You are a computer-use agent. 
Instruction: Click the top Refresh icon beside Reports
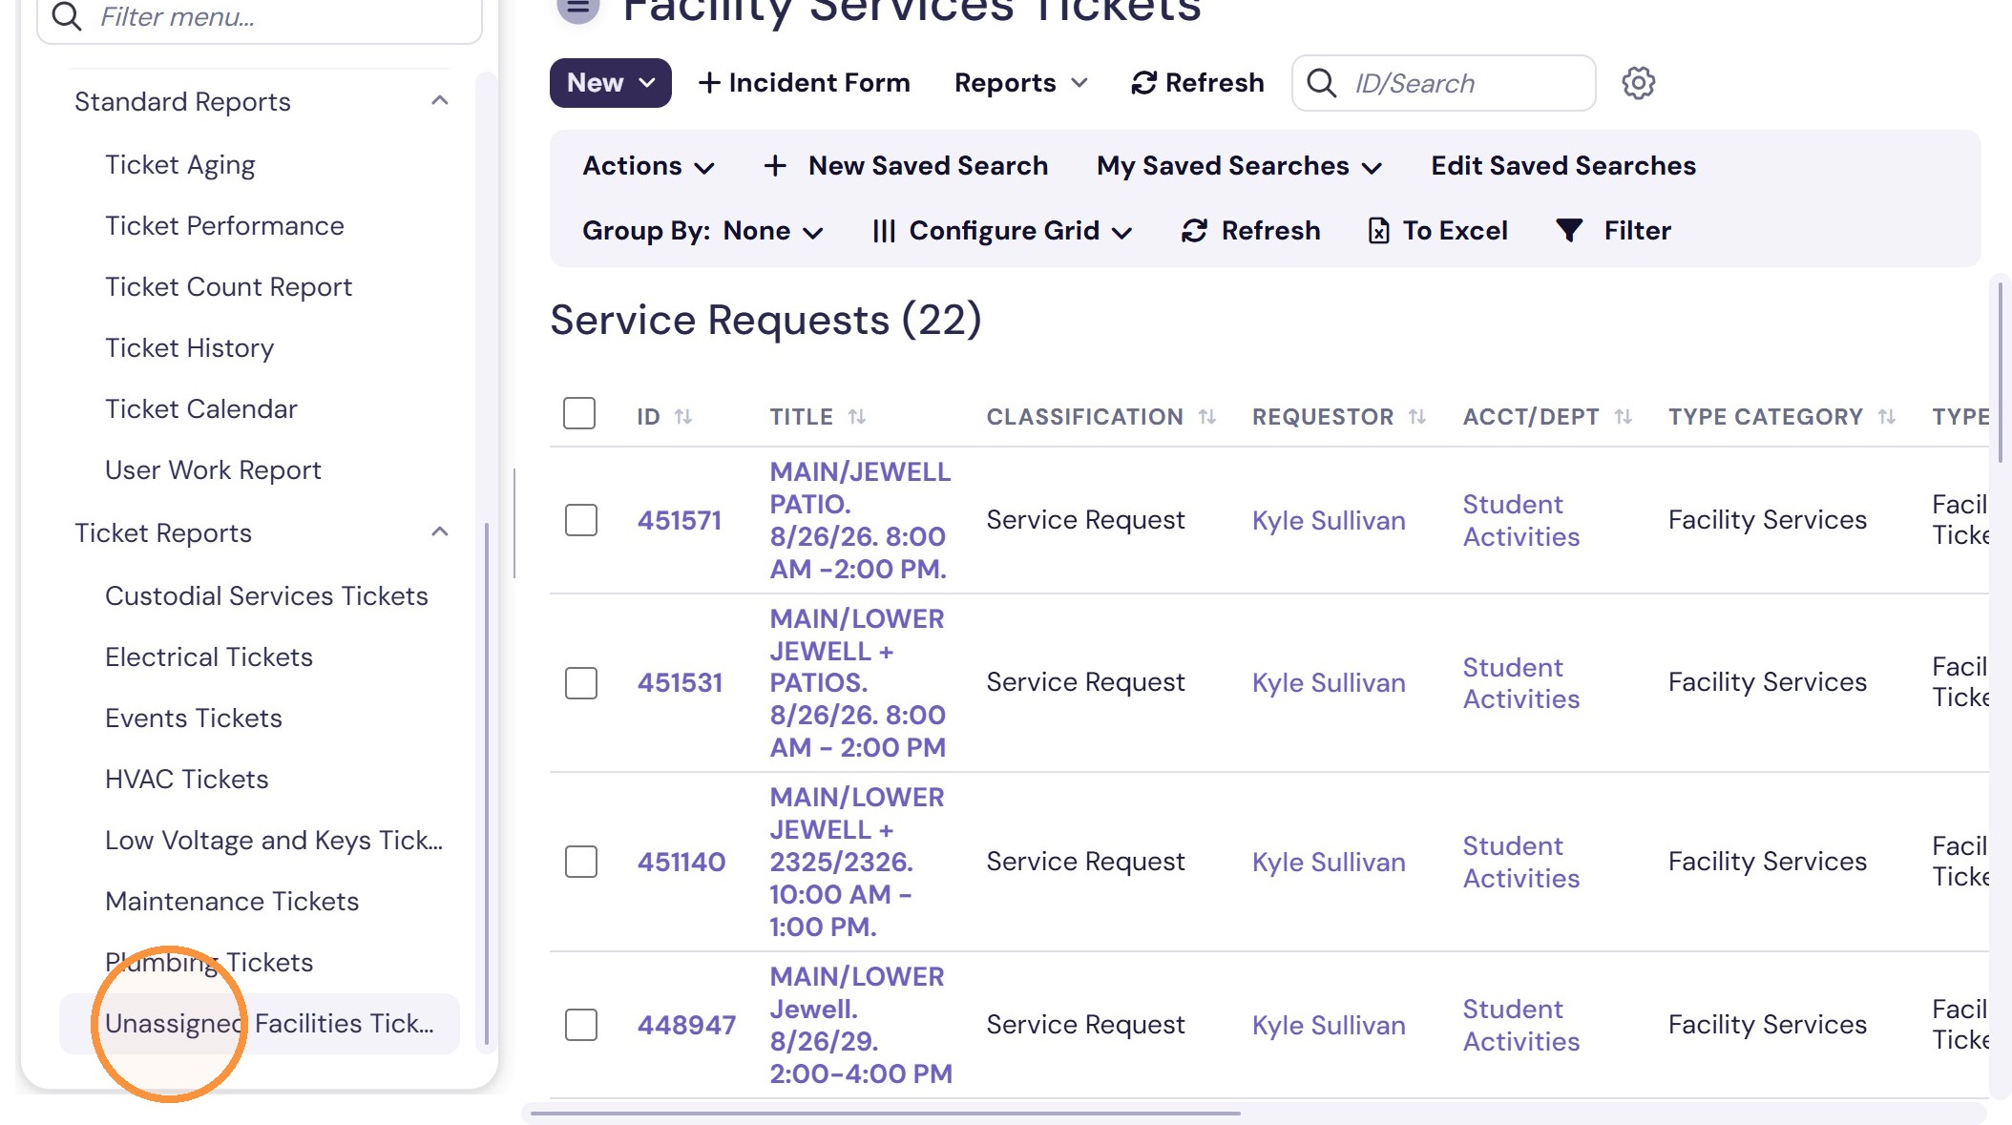[1143, 83]
